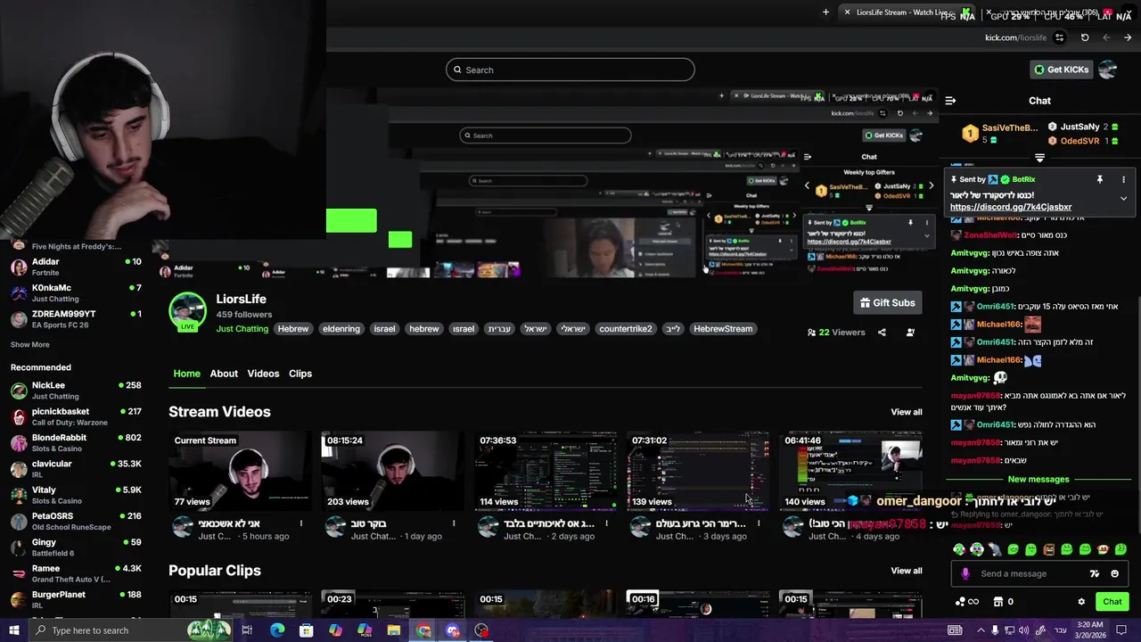Image resolution: width=1141 pixels, height=642 pixels.
Task: Open options menu for 203 views video
Action: click(x=454, y=523)
